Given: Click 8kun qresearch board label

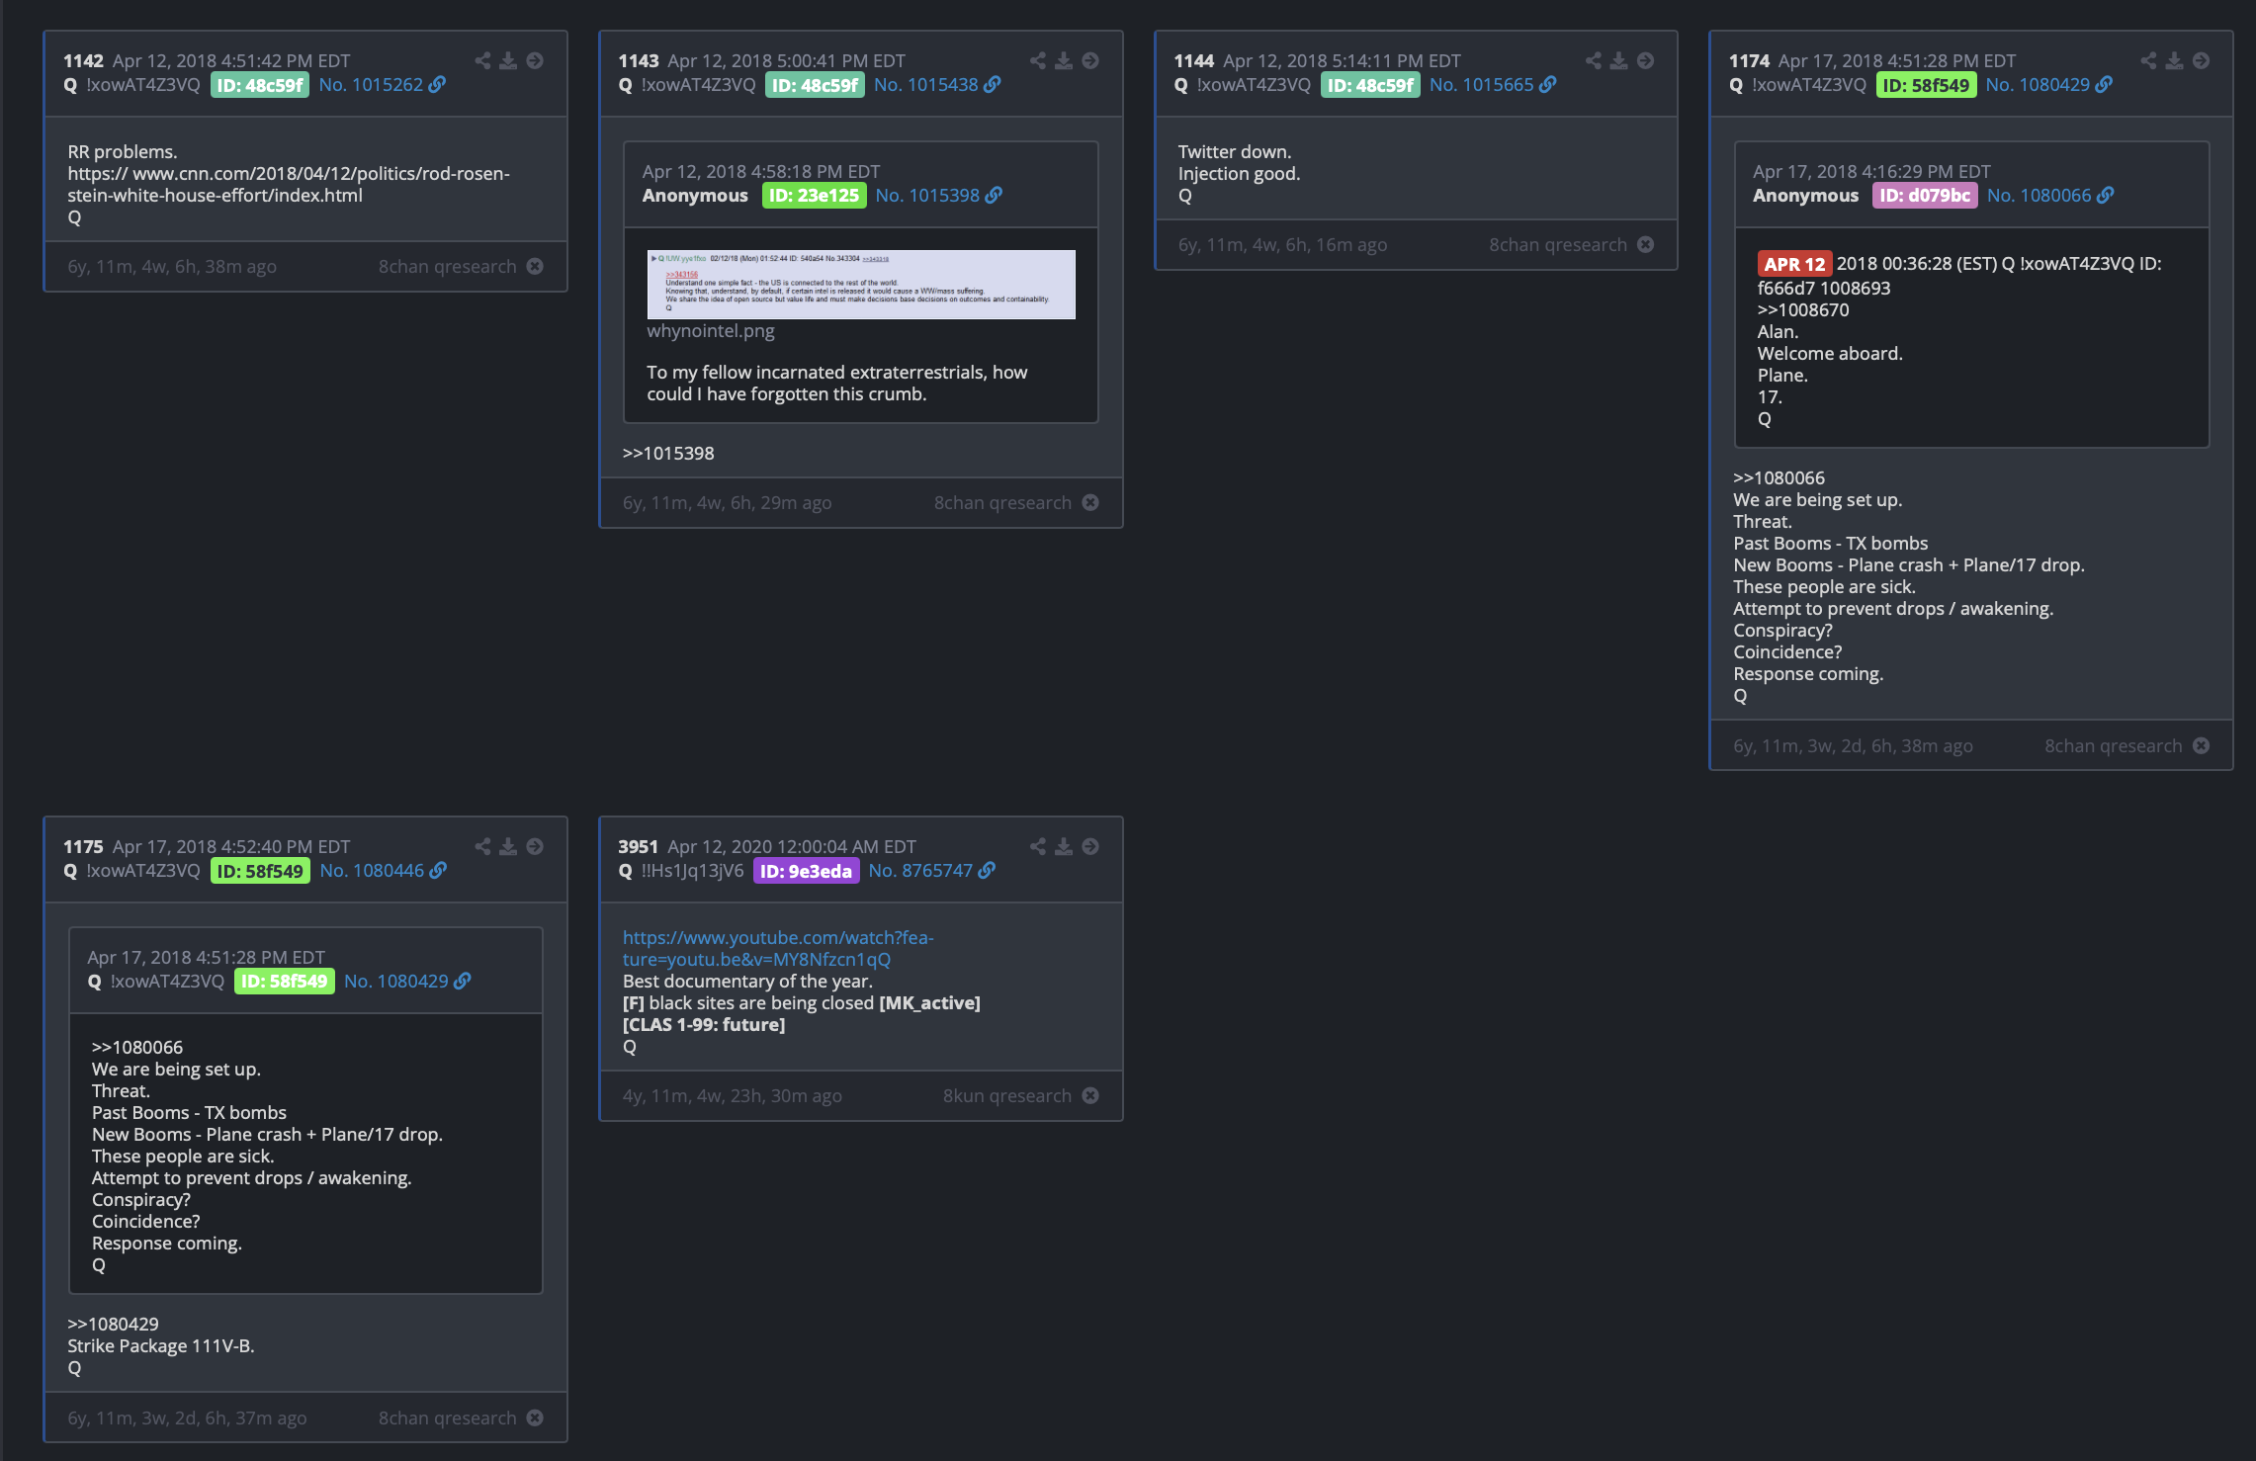Looking at the screenshot, I should pyautogui.click(x=1006, y=1096).
